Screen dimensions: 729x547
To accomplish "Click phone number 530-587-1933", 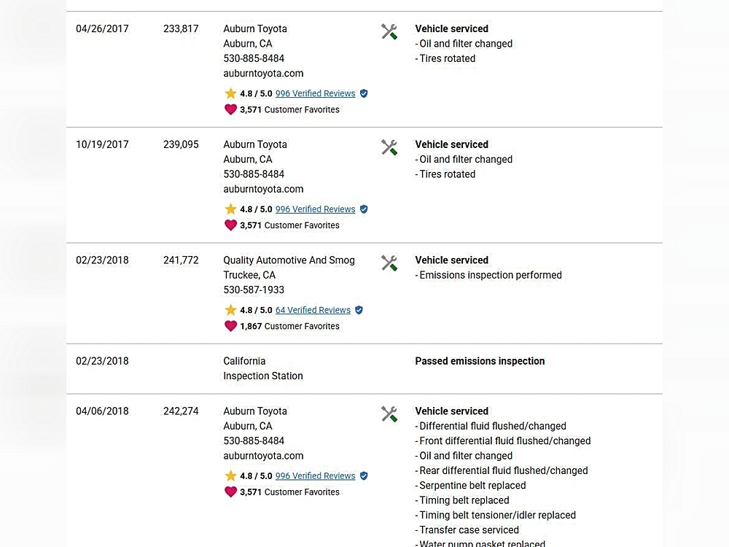I will pyautogui.click(x=254, y=290).
